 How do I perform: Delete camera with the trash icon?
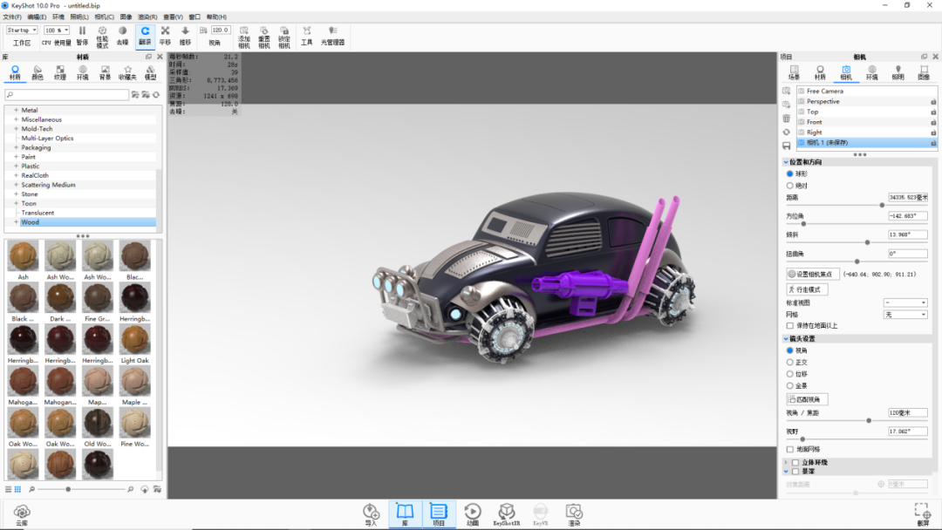pos(787,119)
